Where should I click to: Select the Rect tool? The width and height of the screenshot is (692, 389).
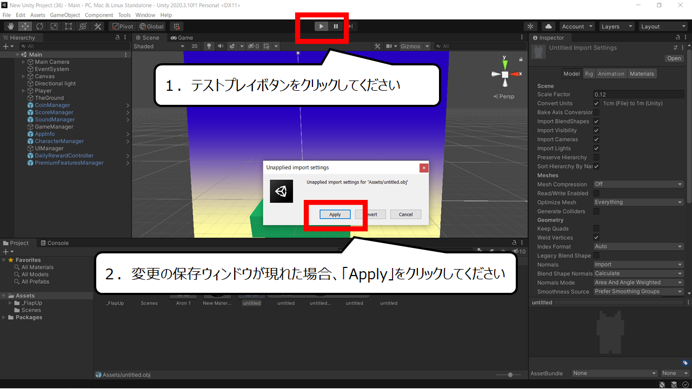point(69,26)
